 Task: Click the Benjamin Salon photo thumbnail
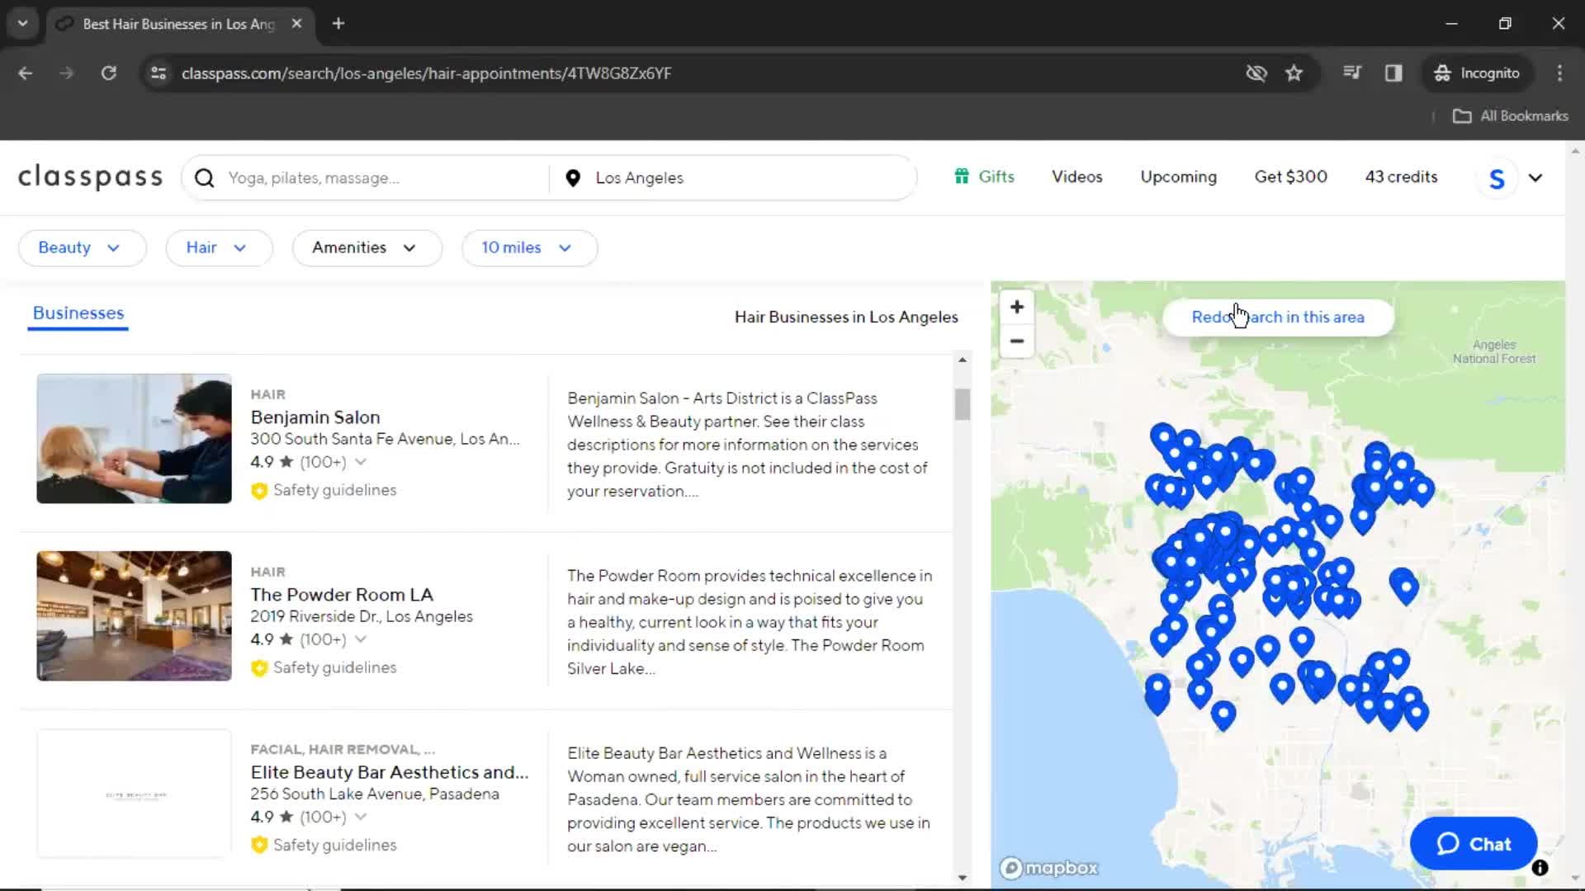[134, 439]
